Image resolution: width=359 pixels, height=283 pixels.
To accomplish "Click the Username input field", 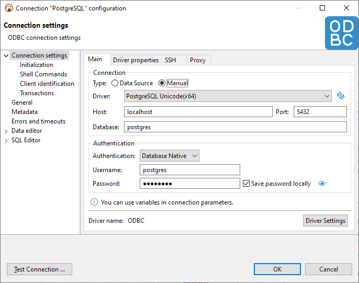I will click(190, 170).
